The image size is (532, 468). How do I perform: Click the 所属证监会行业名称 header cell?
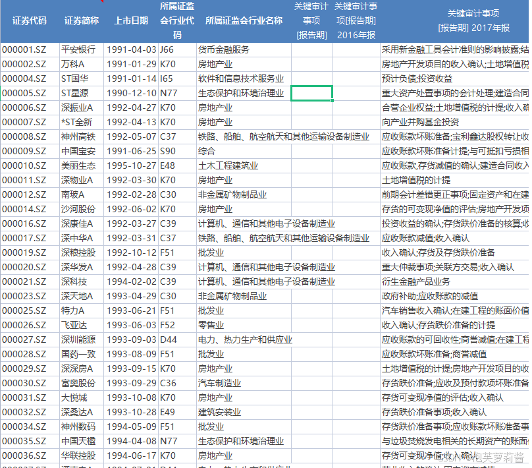244,20
